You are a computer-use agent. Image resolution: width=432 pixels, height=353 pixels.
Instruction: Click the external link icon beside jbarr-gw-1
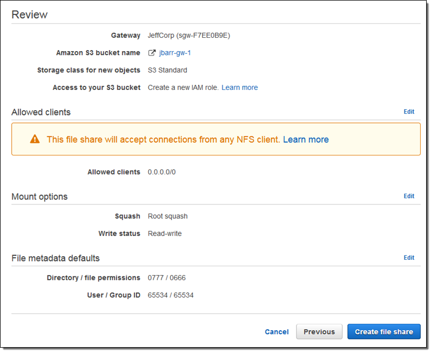coord(152,53)
